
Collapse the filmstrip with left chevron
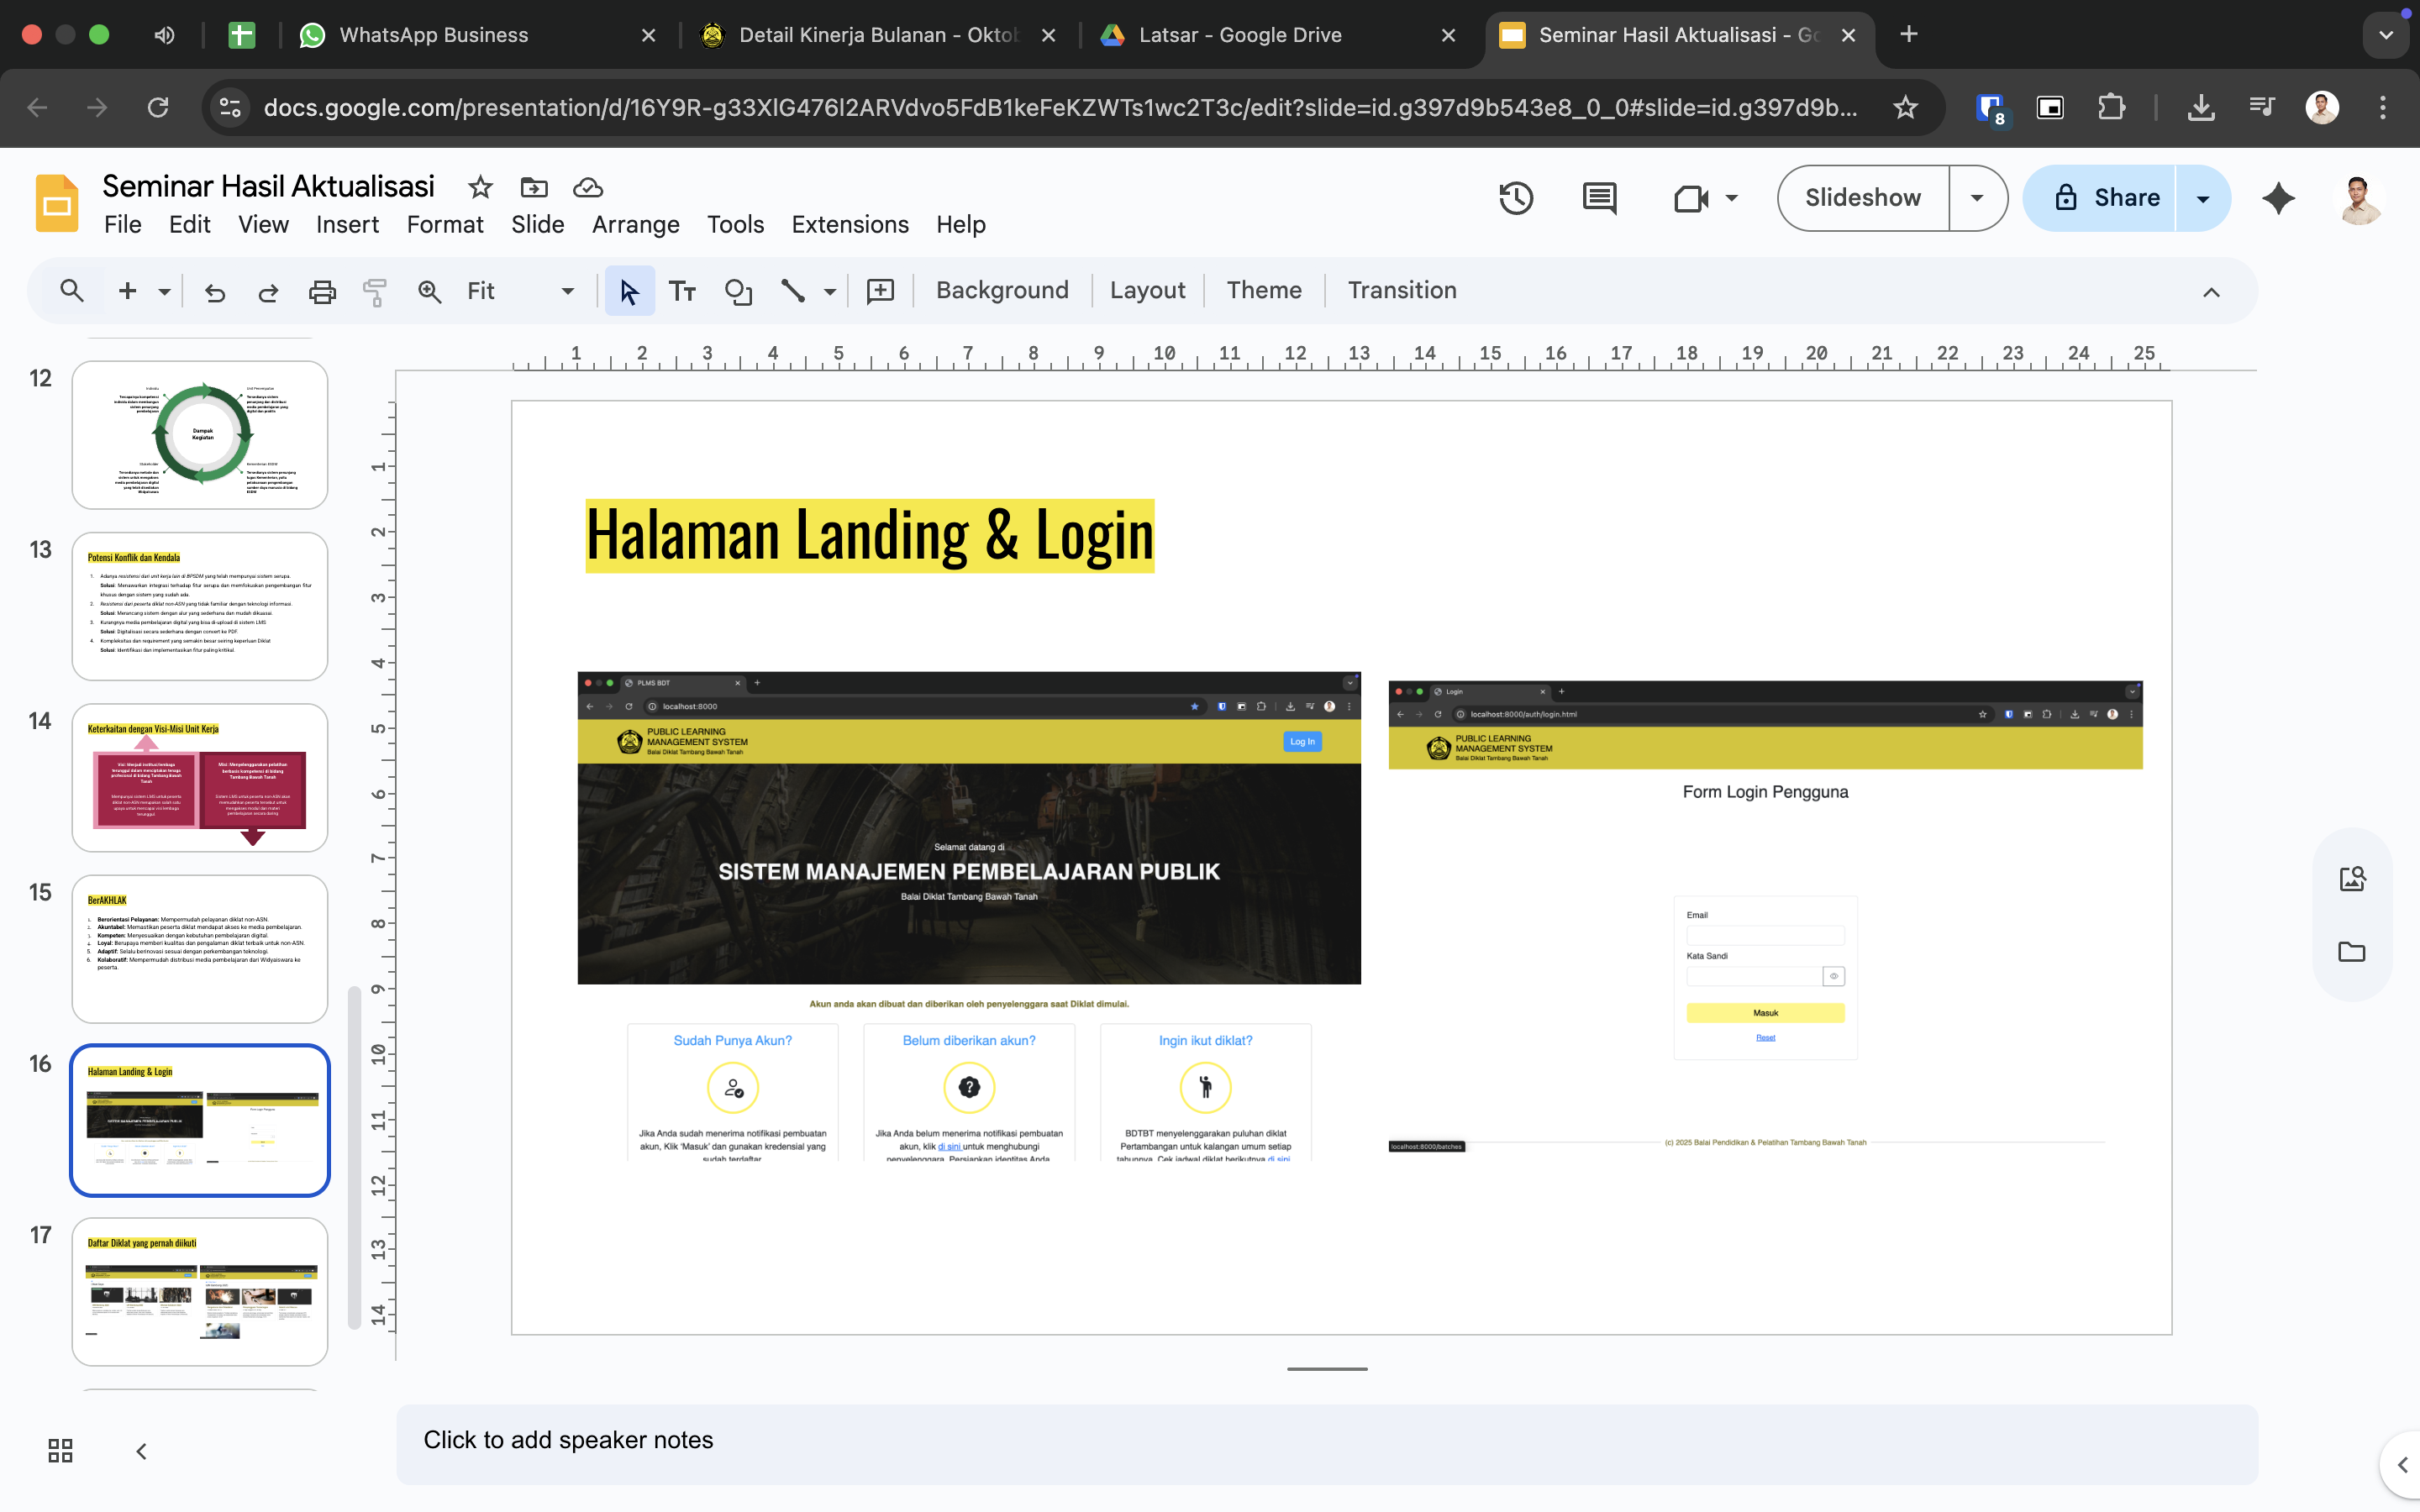pos(141,1450)
